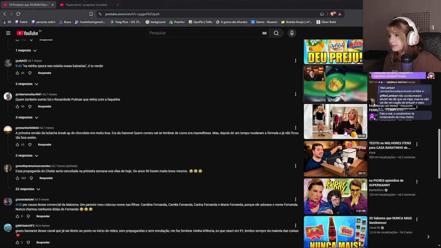Open options menu for @tavalokafalei comment
This screenshot has width=441, height=248.
click(x=295, y=199)
